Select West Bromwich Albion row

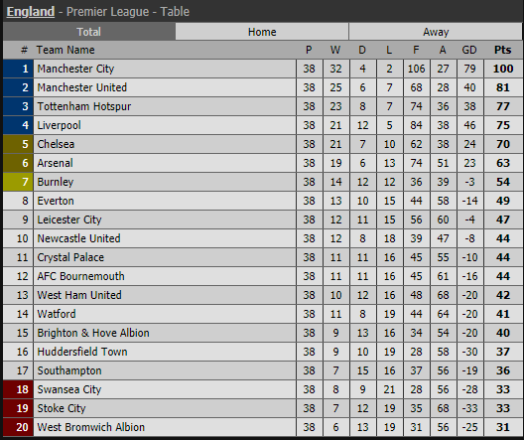point(262,427)
